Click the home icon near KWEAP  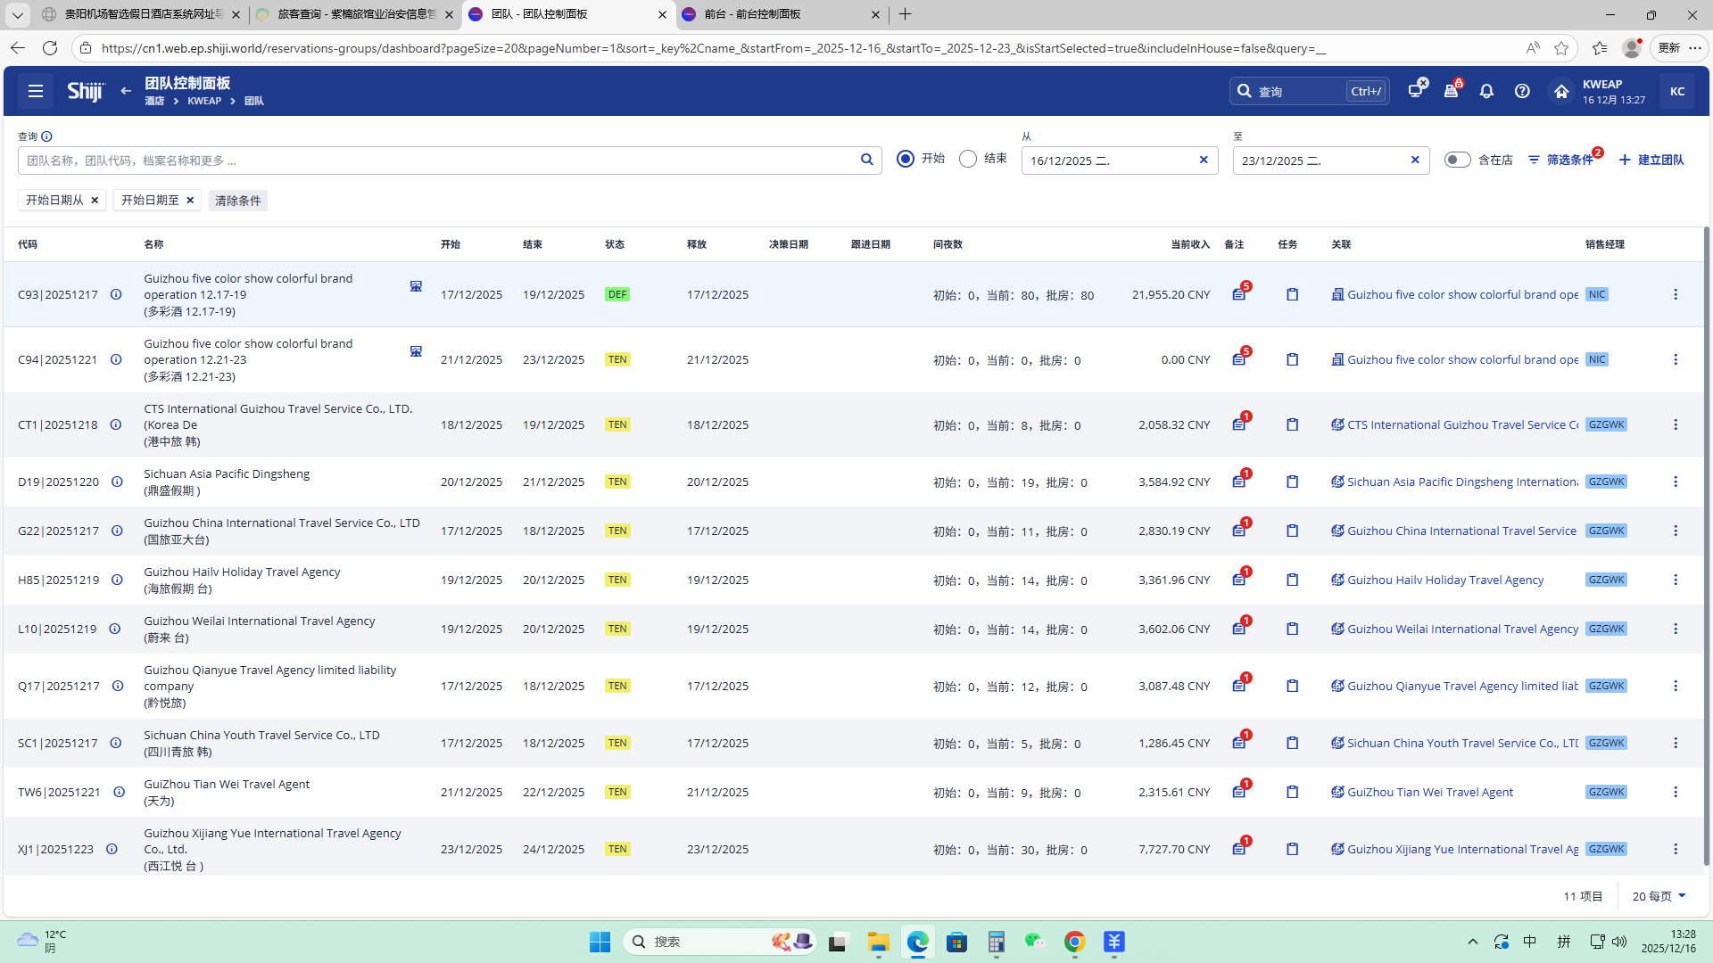click(1560, 91)
